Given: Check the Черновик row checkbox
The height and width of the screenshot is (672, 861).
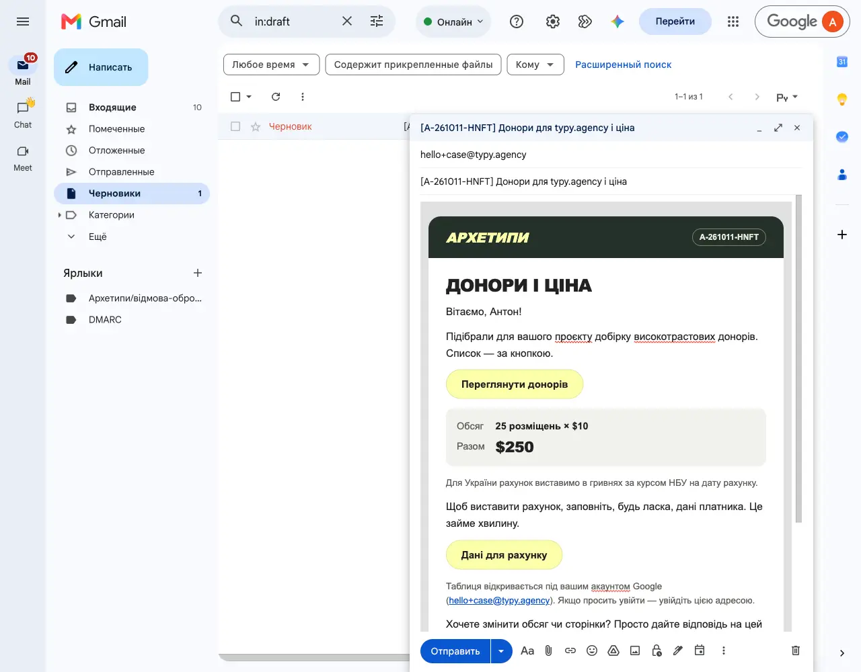Looking at the screenshot, I should (x=235, y=126).
